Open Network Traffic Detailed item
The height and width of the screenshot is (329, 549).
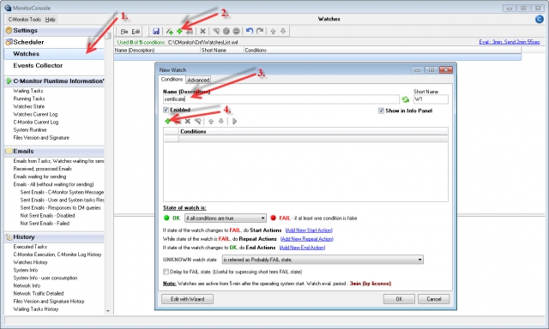point(39,293)
